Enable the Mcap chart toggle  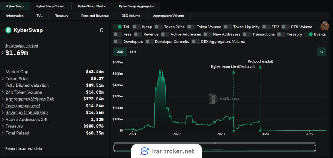[137, 27]
